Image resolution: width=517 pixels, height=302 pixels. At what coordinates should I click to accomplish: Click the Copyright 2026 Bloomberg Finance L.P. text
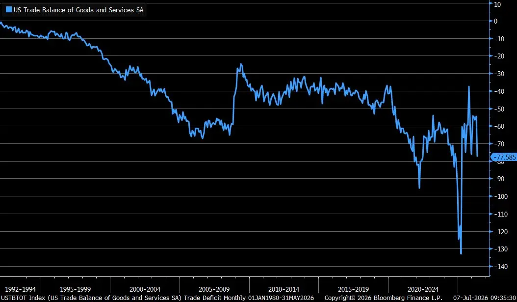click(383, 298)
